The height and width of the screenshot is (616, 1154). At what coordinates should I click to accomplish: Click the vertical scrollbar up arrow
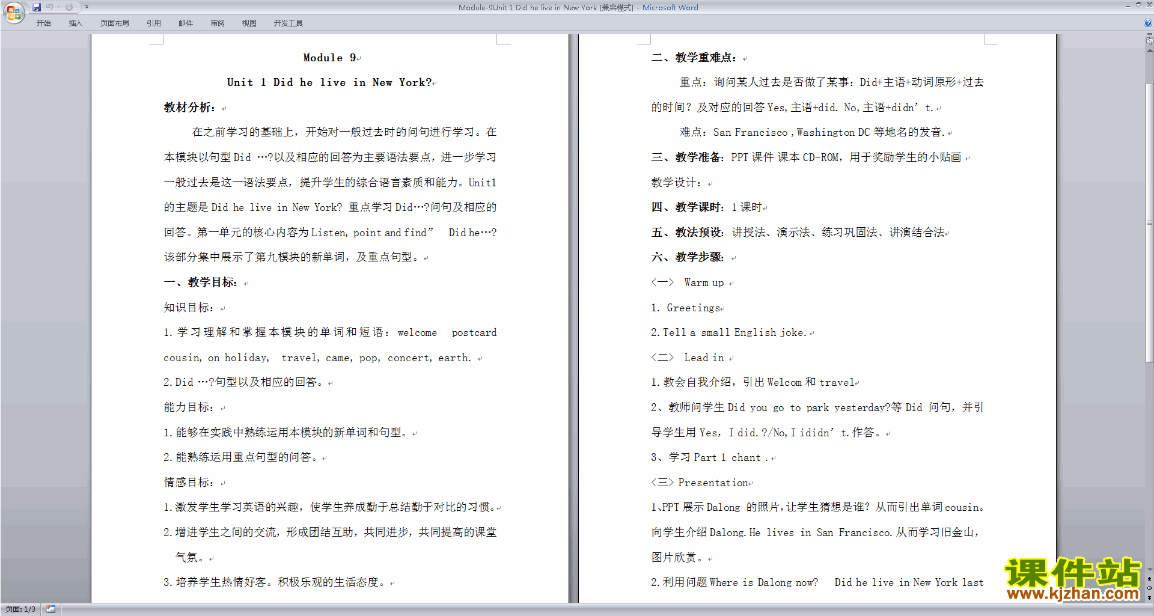pos(1149,50)
